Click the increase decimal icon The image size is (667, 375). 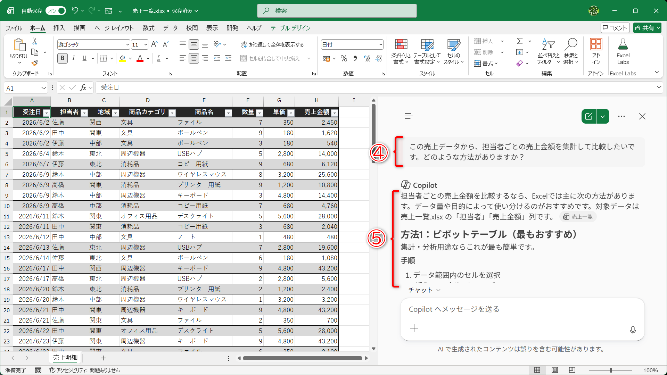(x=367, y=58)
